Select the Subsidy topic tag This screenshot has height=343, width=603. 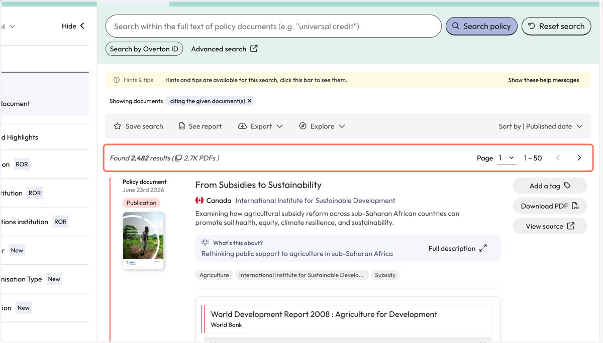385,275
